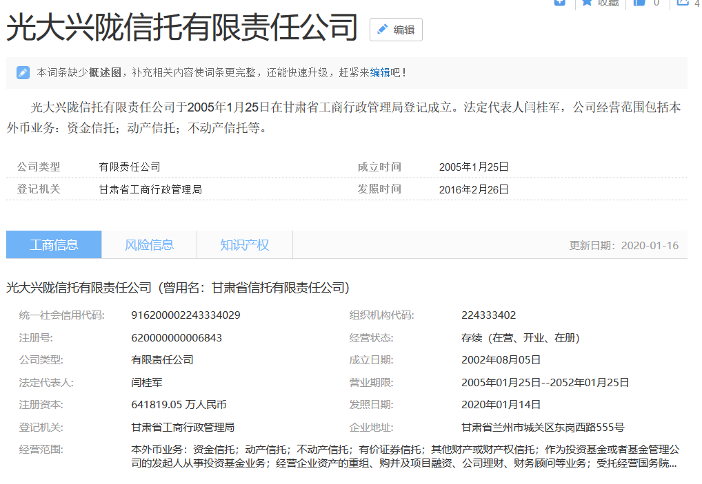Click 有限责任公司 in the top info table
Image resolution: width=702 pixels, height=484 pixels.
130,167
